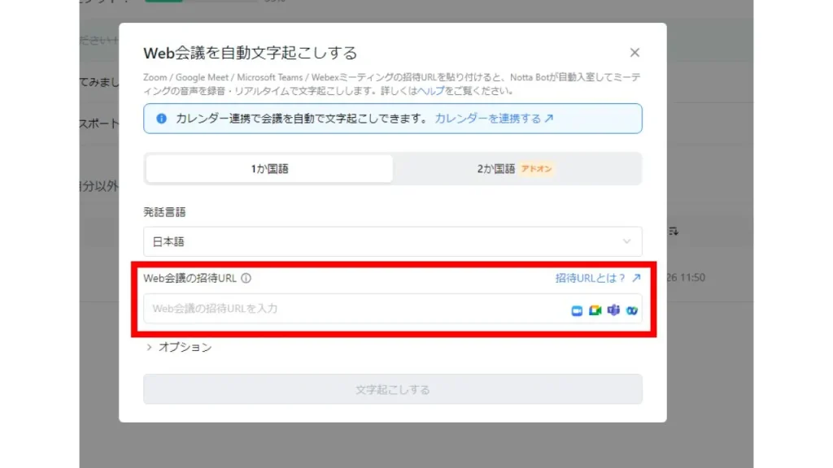Click the Webex icon in URL field
Screen dimensions: 833x468
click(x=631, y=310)
